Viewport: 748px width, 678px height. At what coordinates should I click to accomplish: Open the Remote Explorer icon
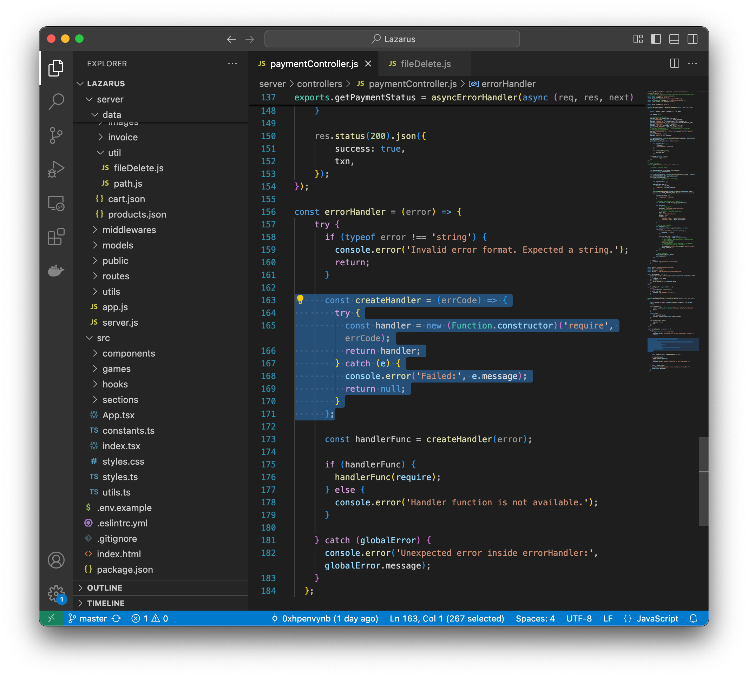pos(56,203)
